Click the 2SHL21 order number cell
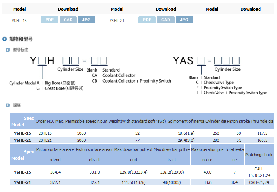This screenshot has height=192, width=277. click(x=45, y=140)
